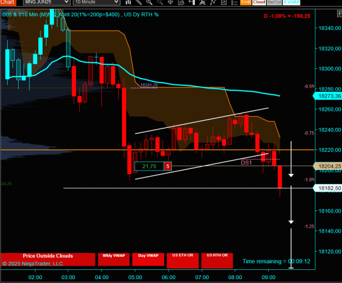
Task: Click the 18120,00 price axis label
Action: (x=330, y=251)
